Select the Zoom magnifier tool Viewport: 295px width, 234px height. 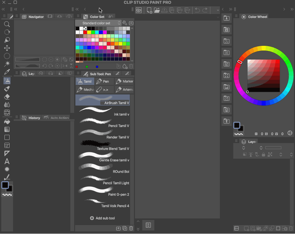pos(7,24)
